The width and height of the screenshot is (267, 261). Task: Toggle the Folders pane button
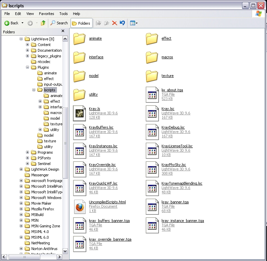81,23
